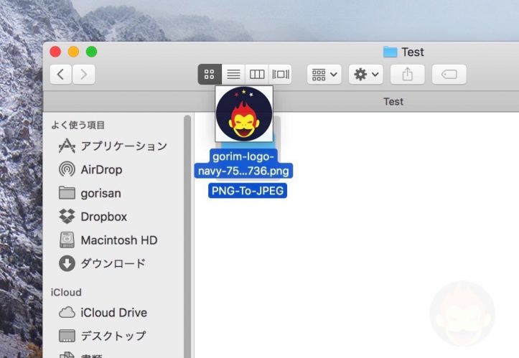This screenshot has height=358, width=519.
Task: Open the gorisan home folder in sidebar
Action: coord(113,193)
